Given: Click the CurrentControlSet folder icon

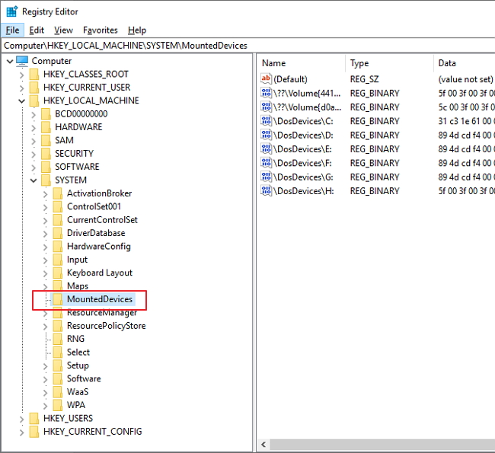Looking at the screenshot, I should (57, 220).
